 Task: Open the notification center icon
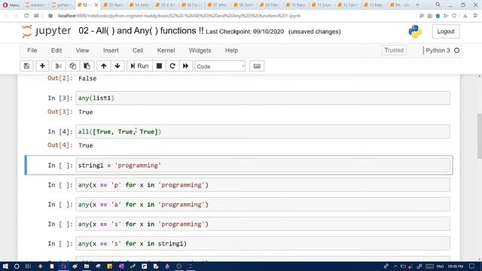tap(472, 266)
